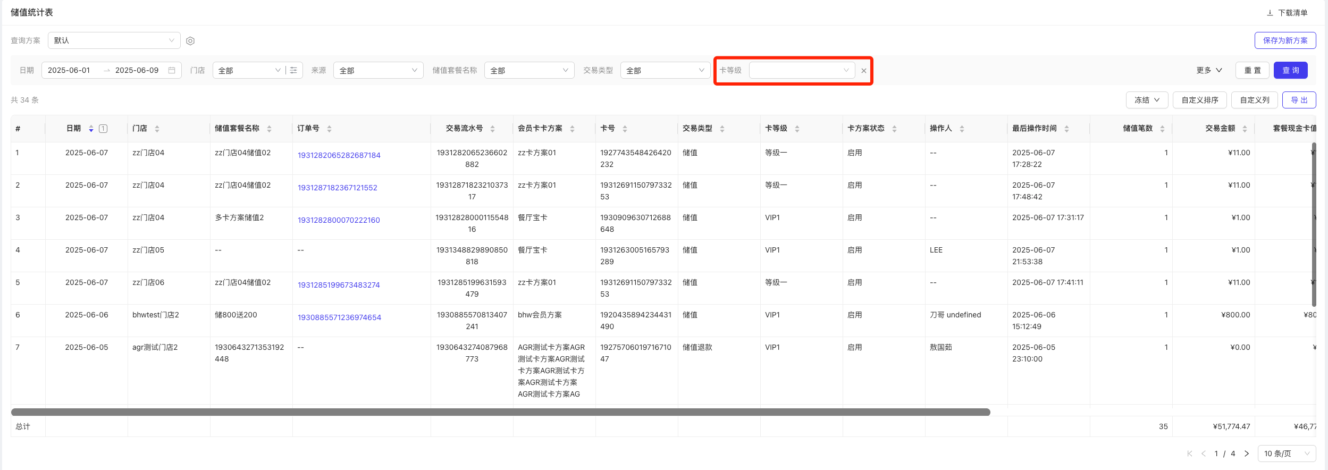Image resolution: width=1328 pixels, height=470 pixels.
Task: Go to previous page arrow
Action: (x=1204, y=454)
